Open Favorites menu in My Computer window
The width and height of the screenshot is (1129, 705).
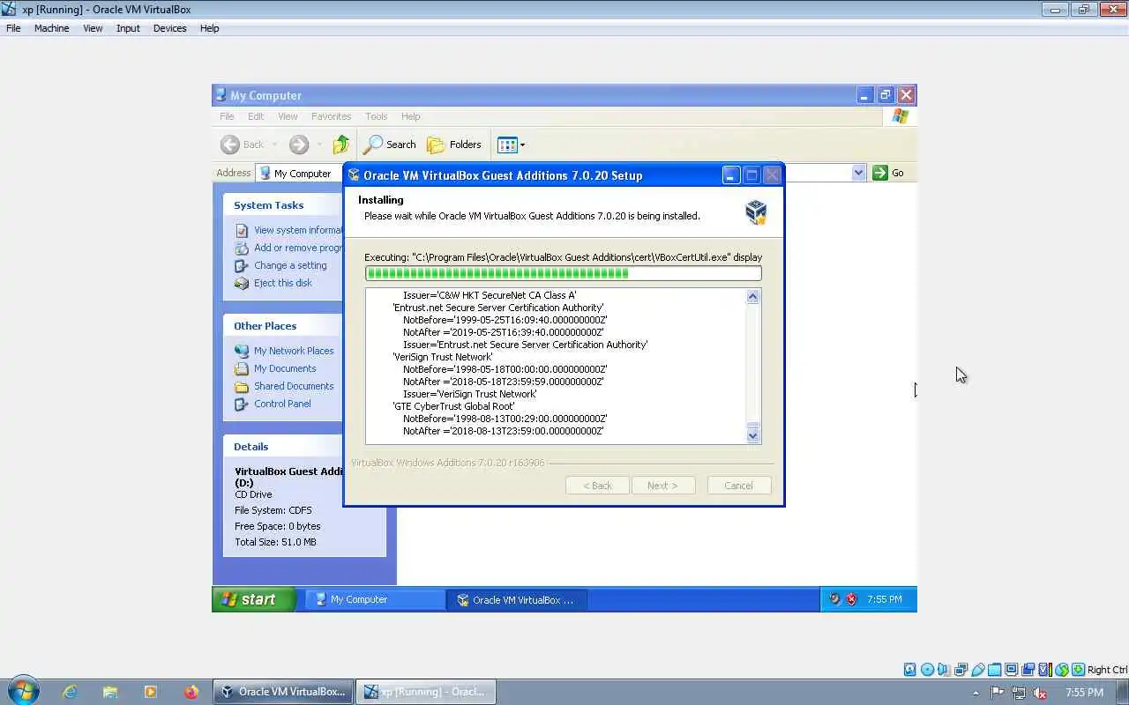coord(331,116)
